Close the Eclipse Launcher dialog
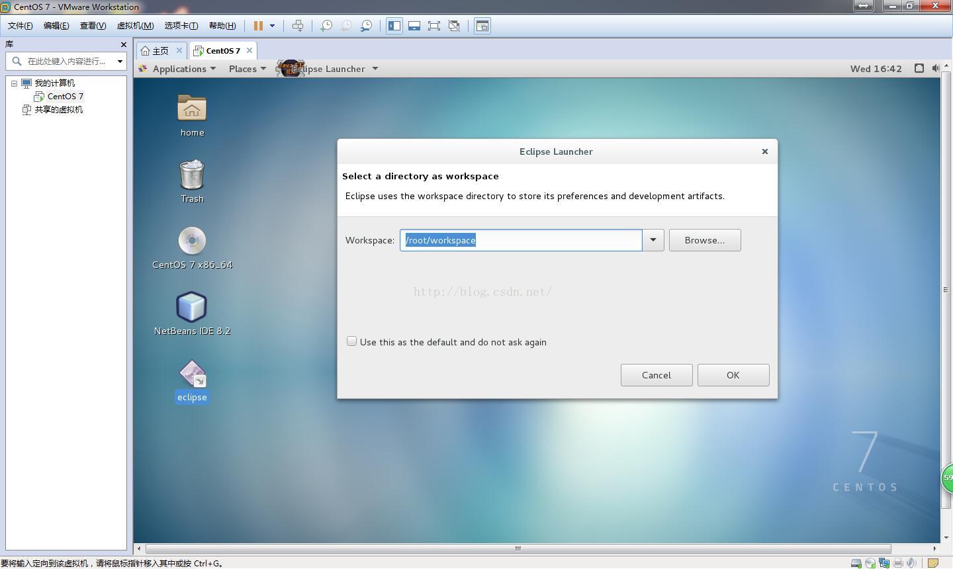Viewport: 953px width, 569px height. pyautogui.click(x=765, y=152)
